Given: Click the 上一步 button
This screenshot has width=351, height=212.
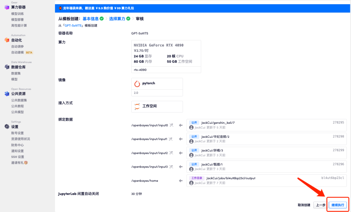Looking at the screenshot, I should pyautogui.click(x=320, y=205).
